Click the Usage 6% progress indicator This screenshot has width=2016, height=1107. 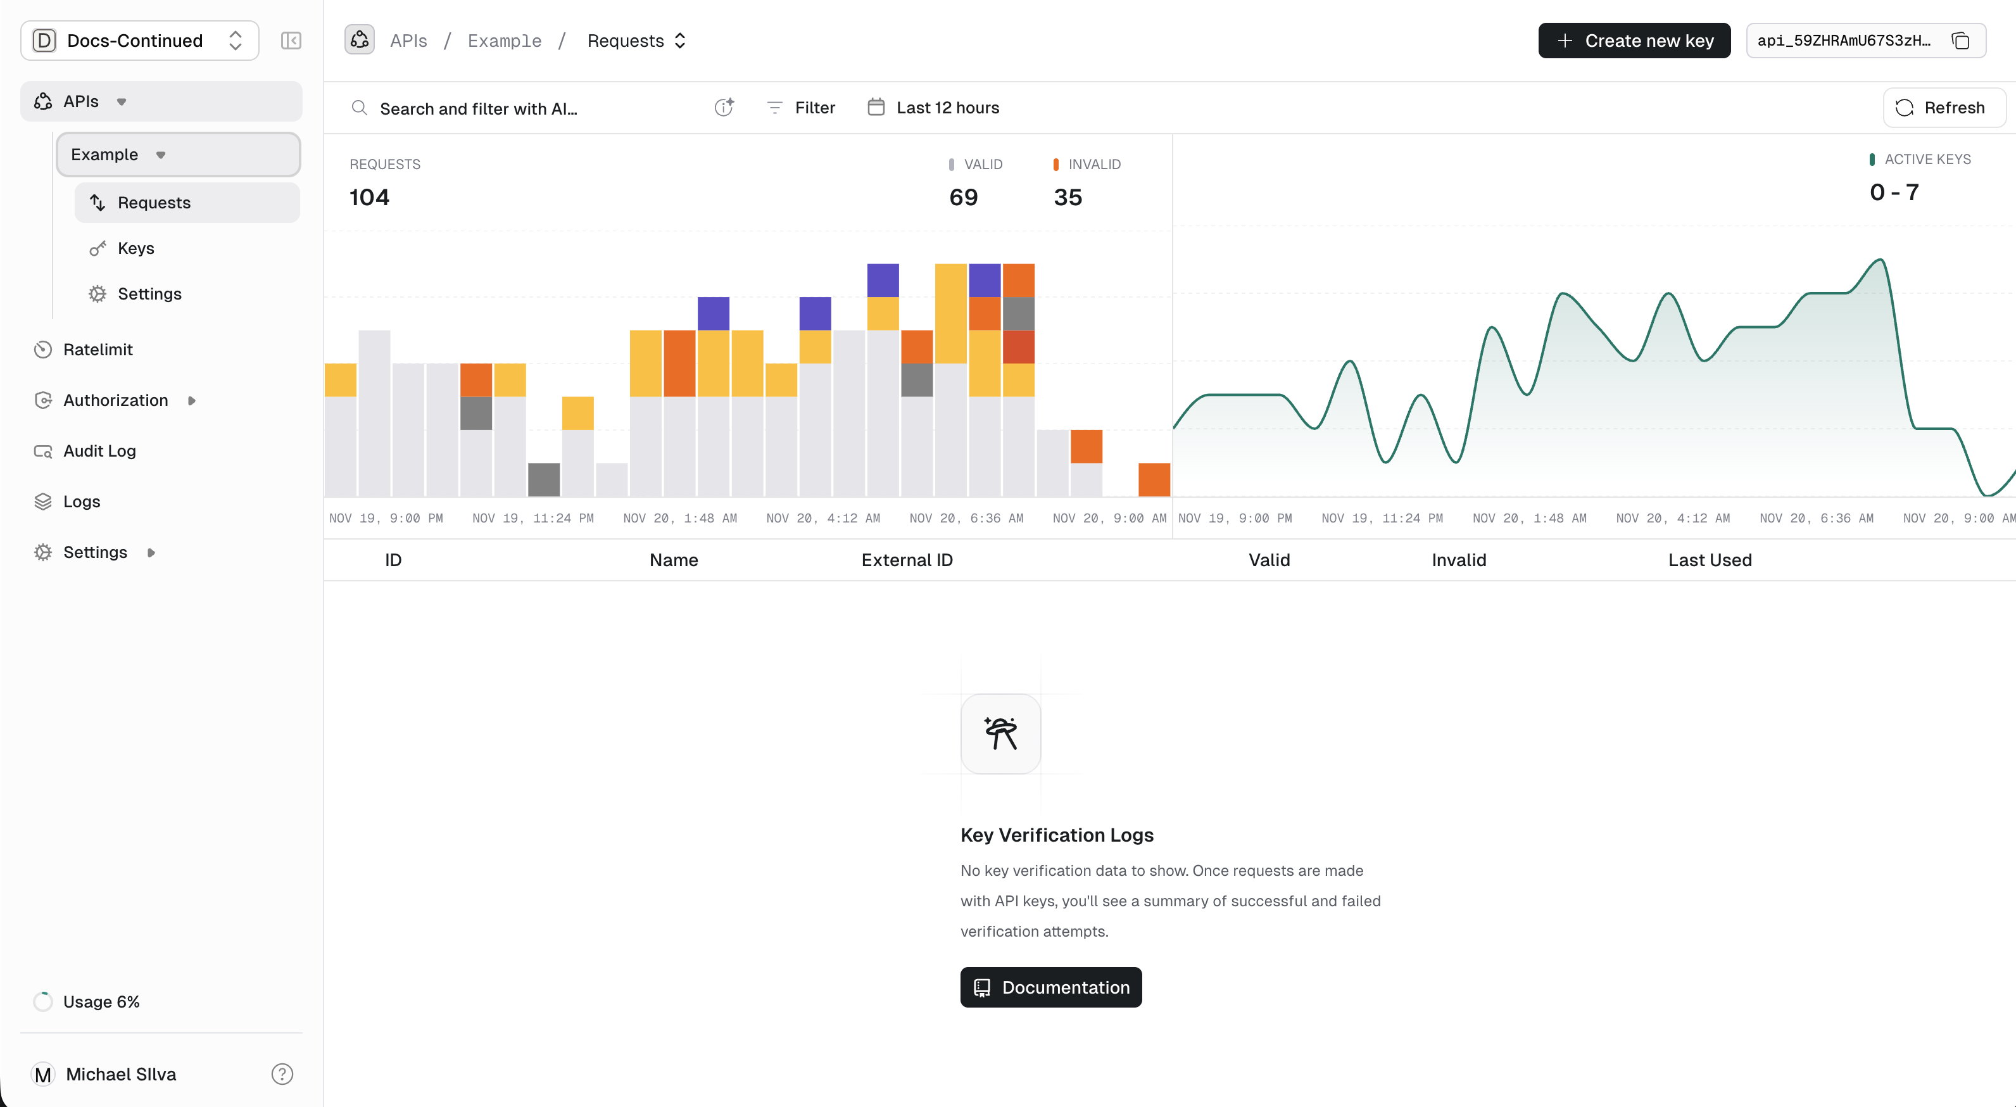coord(43,1001)
